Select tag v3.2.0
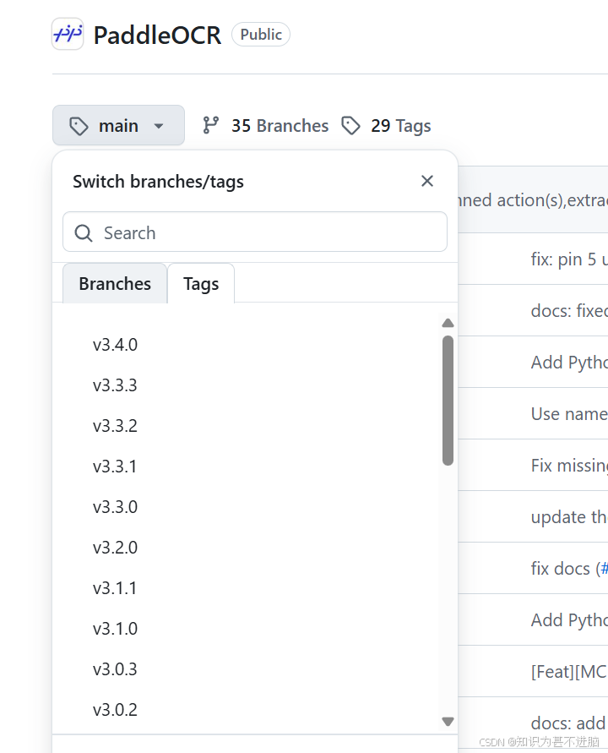608x753 pixels. pyautogui.click(x=115, y=548)
